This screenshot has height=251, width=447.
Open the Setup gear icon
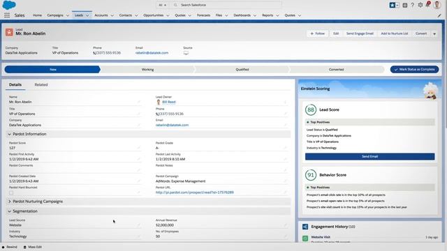click(420, 5)
